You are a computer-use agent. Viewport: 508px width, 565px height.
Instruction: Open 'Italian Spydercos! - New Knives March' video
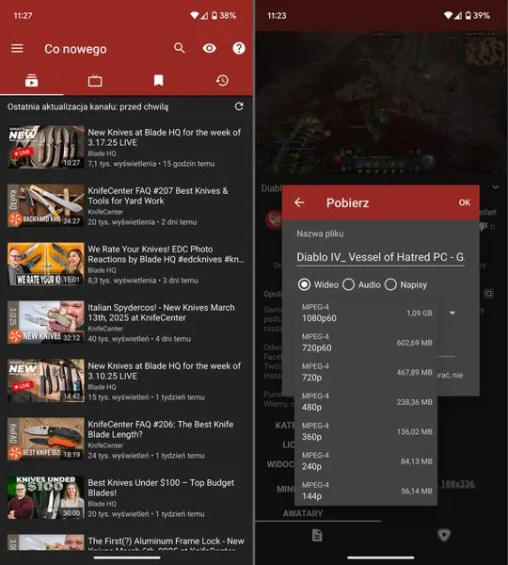(x=161, y=313)
